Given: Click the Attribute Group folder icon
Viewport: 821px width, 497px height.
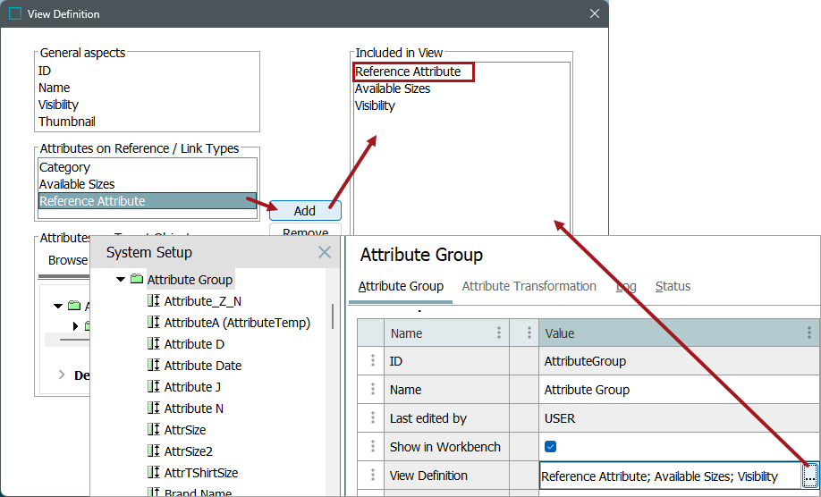Looking at the screenshot, I should (137, 279).
